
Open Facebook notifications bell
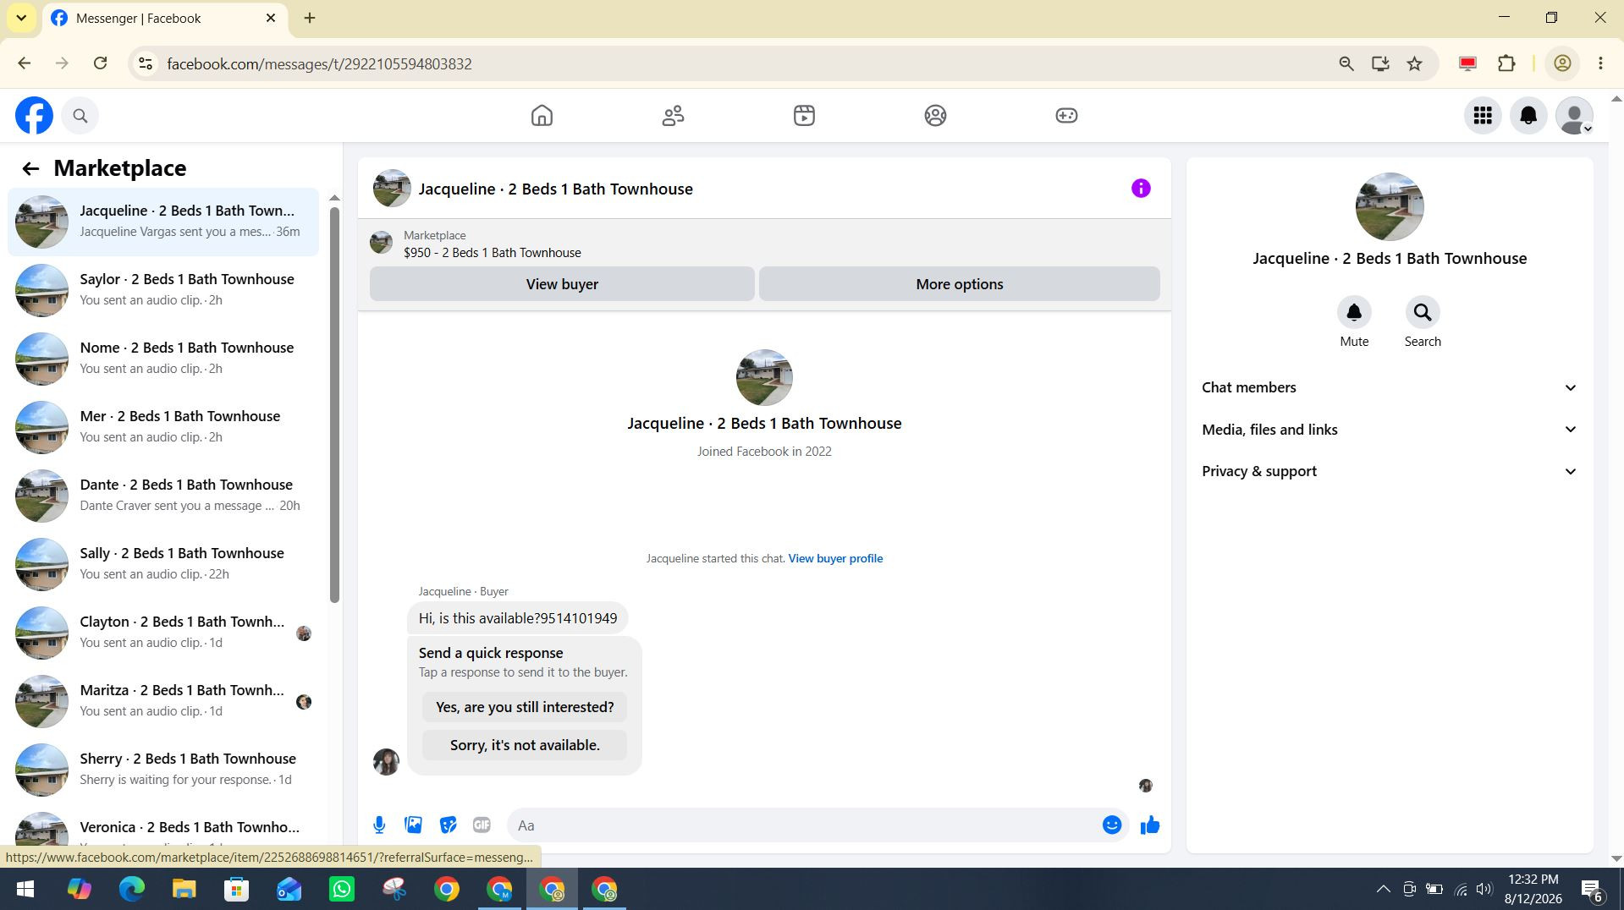[1528, 116]
